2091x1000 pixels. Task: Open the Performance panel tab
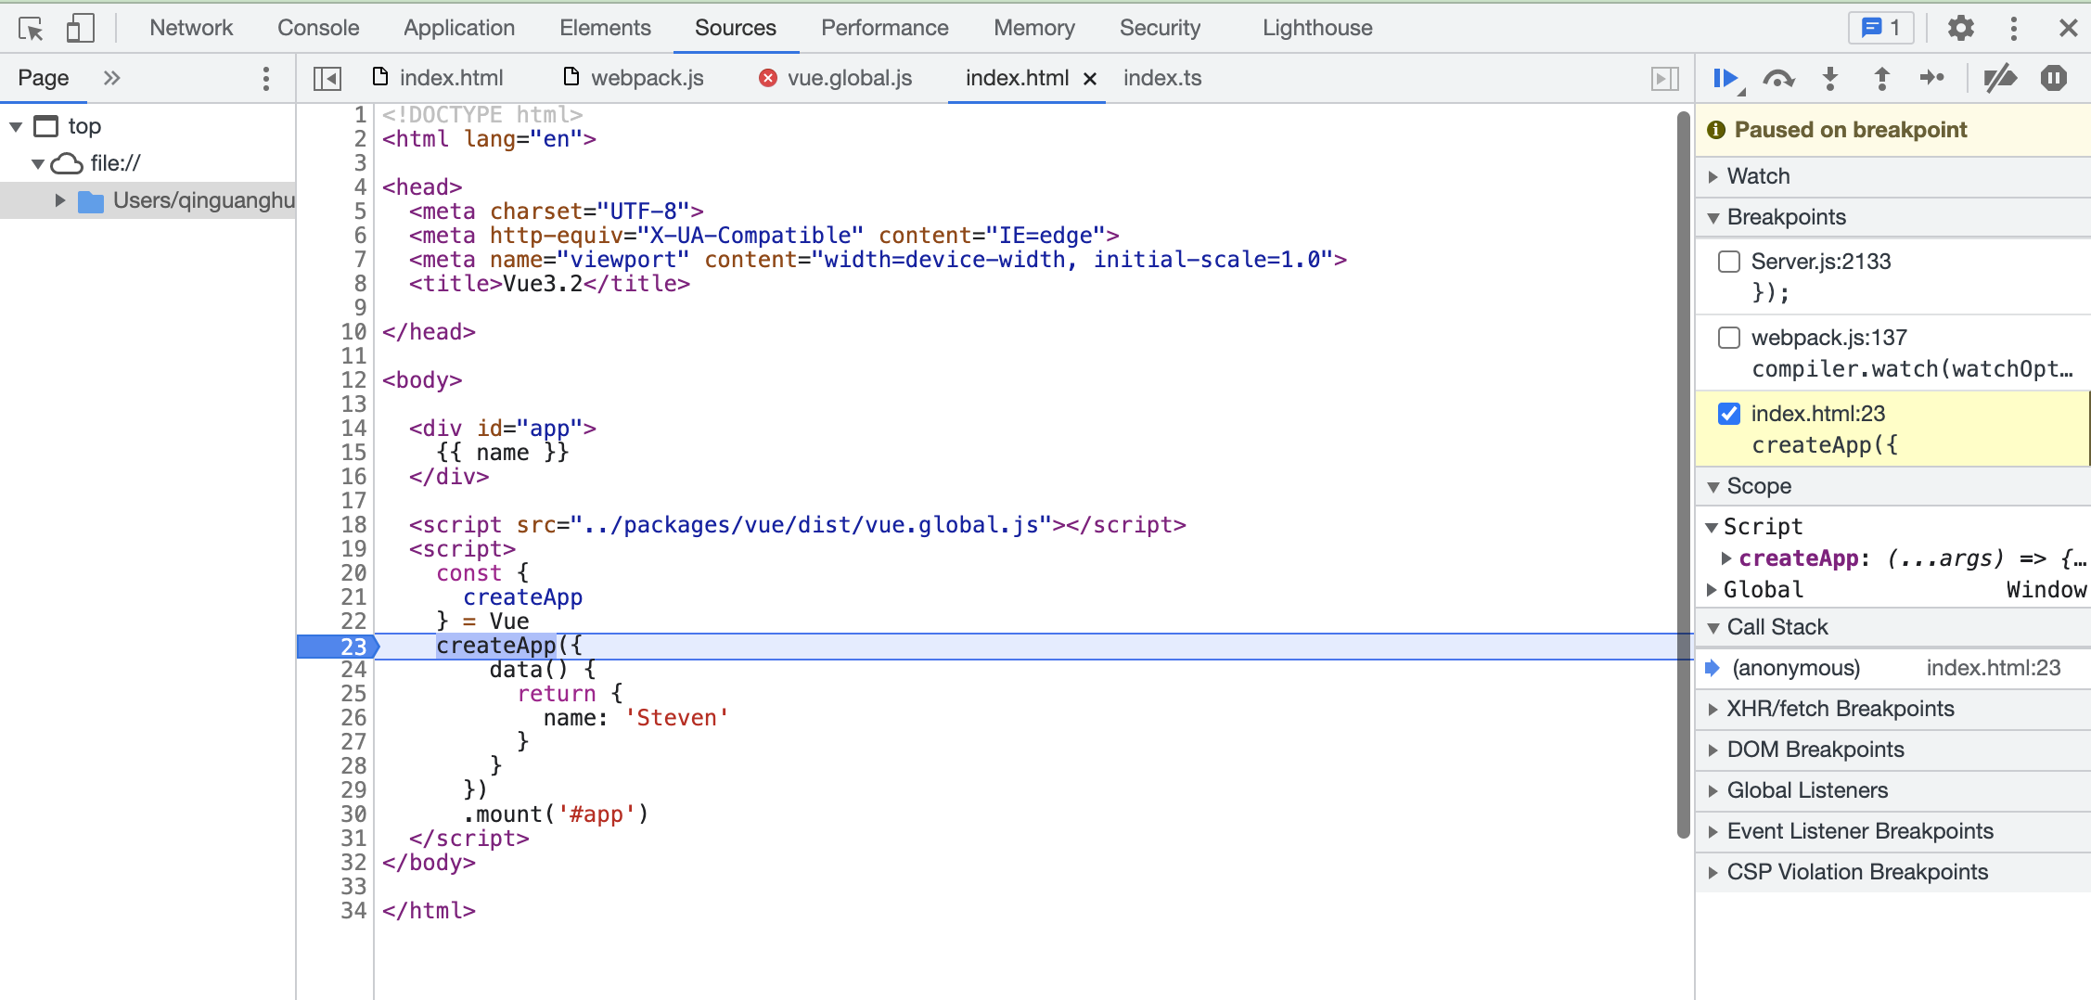pos(885,28)
